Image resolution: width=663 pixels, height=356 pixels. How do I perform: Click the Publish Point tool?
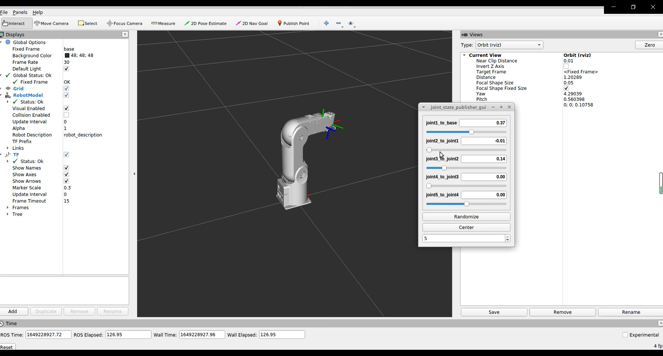click(294, 24)
